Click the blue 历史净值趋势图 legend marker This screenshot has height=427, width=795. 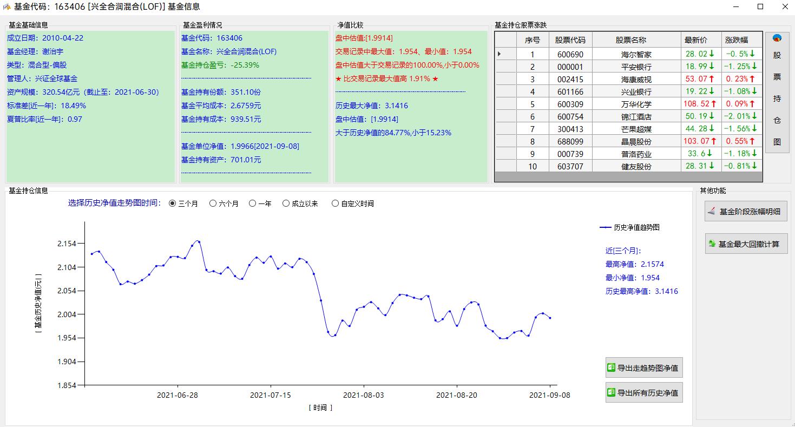(606, 227)
